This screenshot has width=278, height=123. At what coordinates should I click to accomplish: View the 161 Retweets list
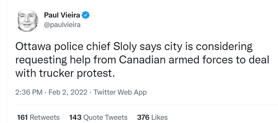[x=38, y=117]
